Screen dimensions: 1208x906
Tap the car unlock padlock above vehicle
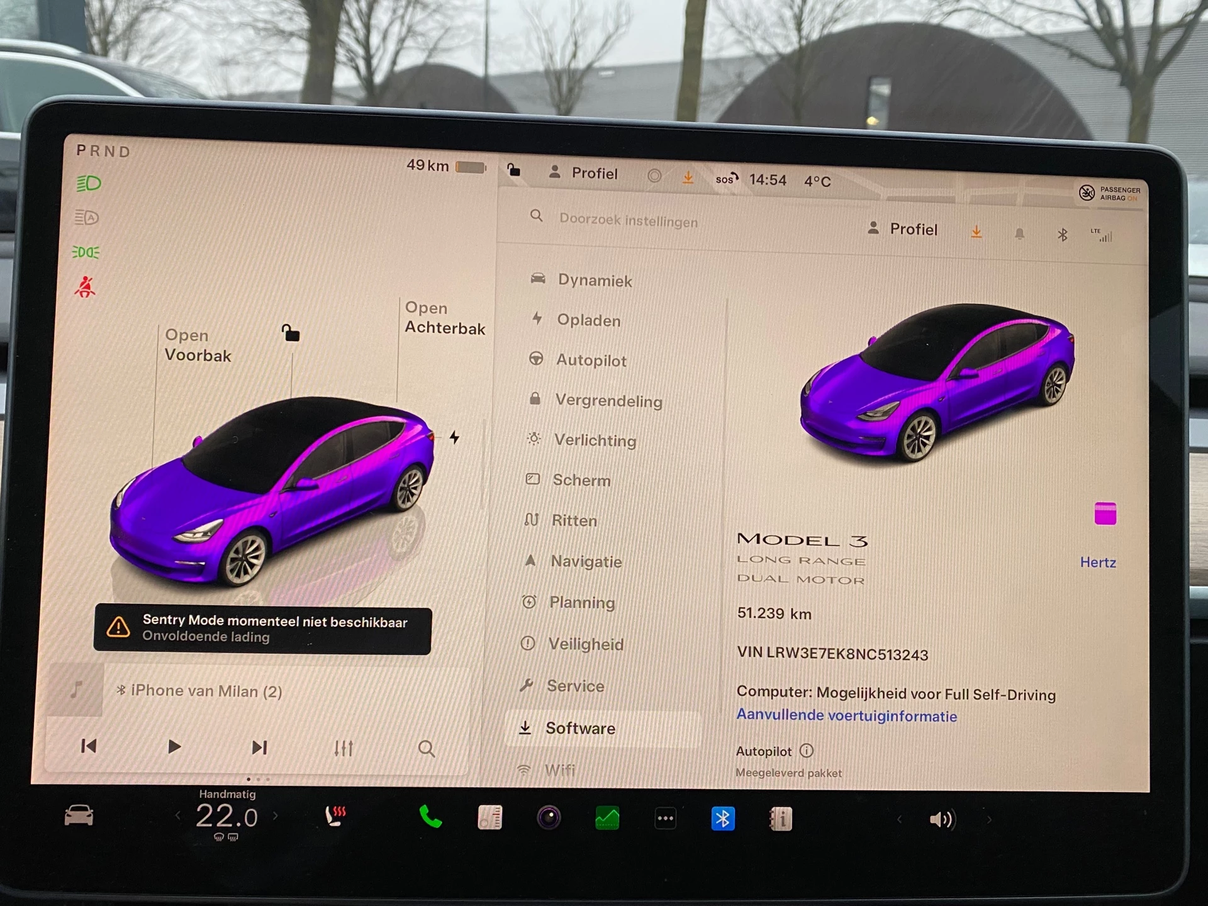click(x=290, y=332)
